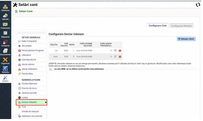
Task: Click the Setari Cont button
Action: (x=24, y=11)
